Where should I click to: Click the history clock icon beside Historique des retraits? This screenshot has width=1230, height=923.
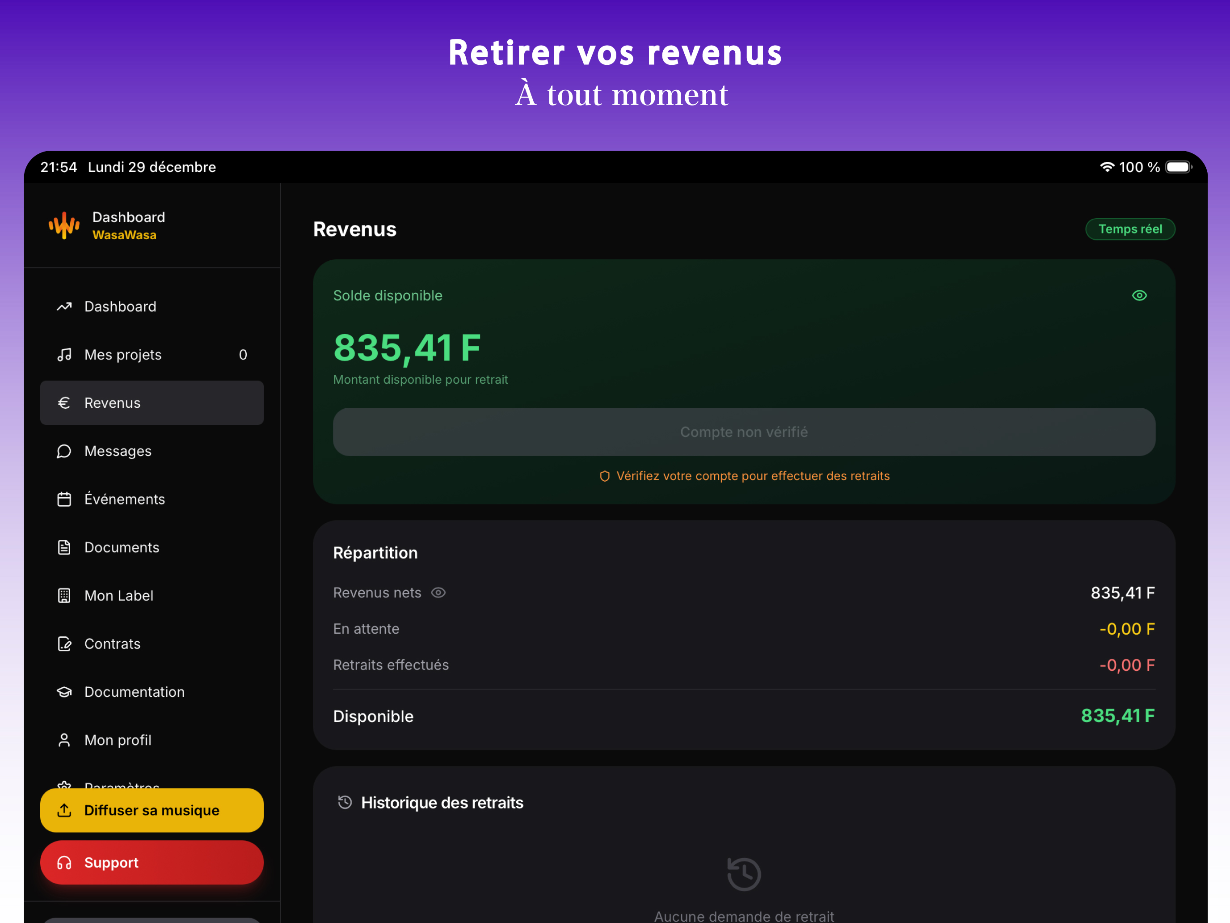tap(345, 803)
